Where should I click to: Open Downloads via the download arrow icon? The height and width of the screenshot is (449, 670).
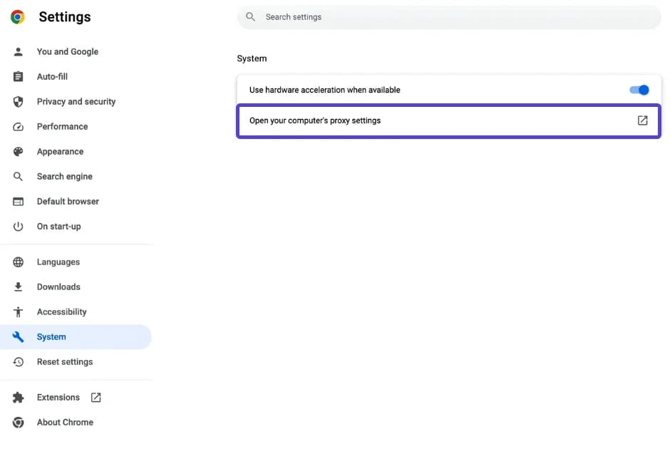17,287
